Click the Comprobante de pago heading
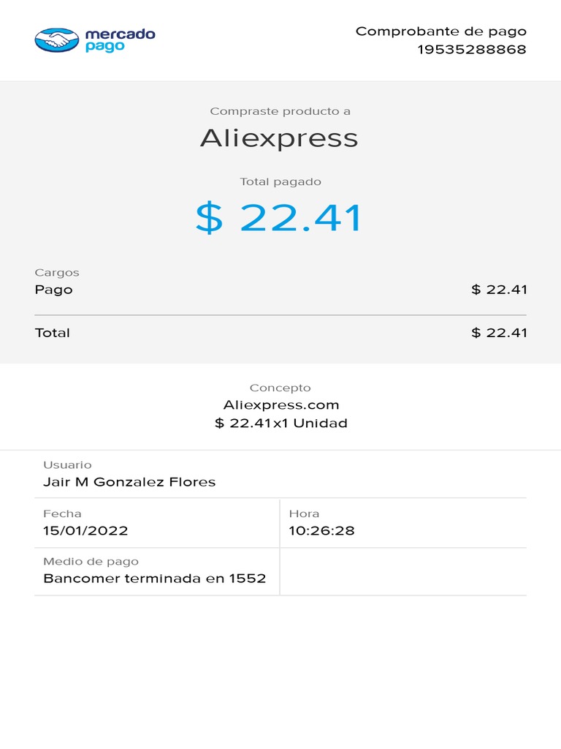Screen dimensions: 561x749 click(x=440, y=31)
